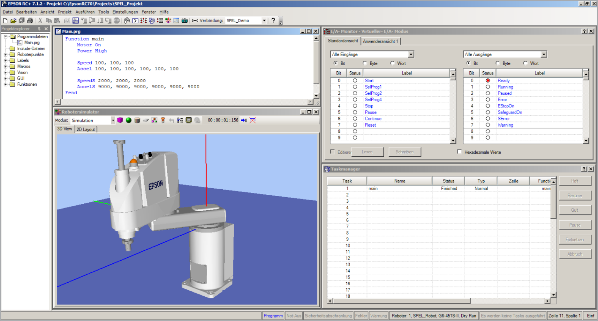Select the Standardansicht tab
Viewport: 598px width, 321px height.
tap(343, 41)
